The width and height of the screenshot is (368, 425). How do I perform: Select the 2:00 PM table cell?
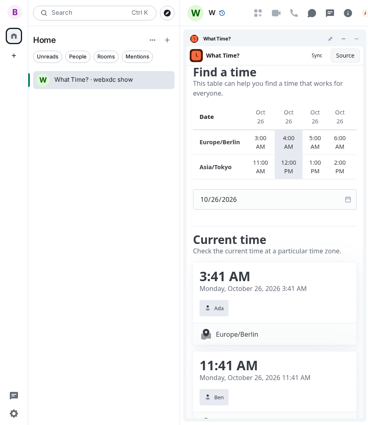click(340, 167)
